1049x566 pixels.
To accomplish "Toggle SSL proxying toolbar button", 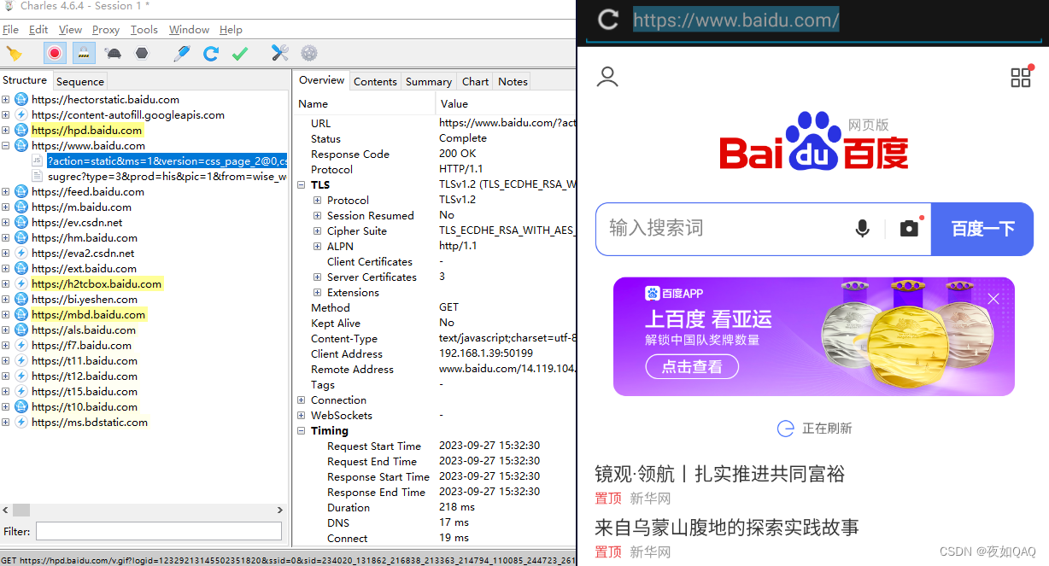I will (x=84, y=53).
